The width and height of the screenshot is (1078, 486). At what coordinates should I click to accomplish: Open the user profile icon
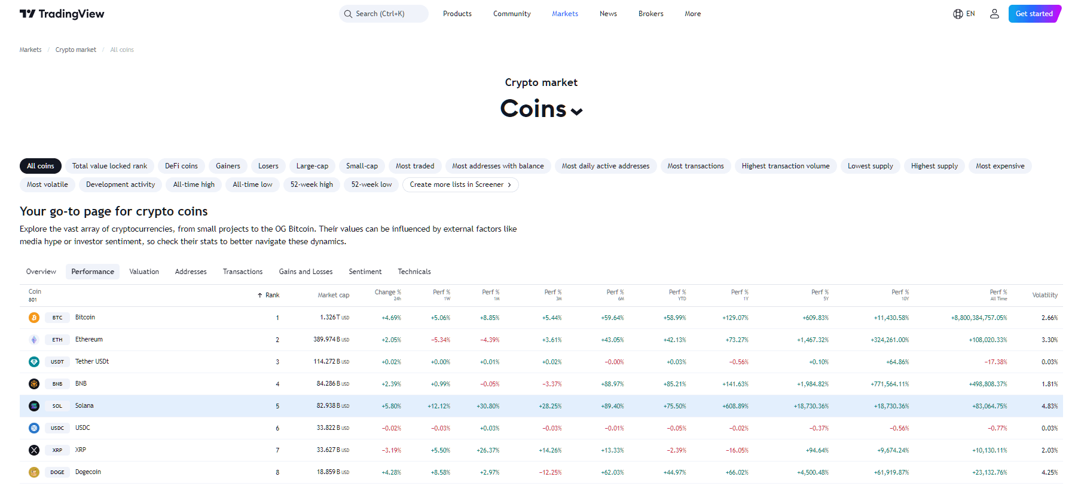click(994, 14)
